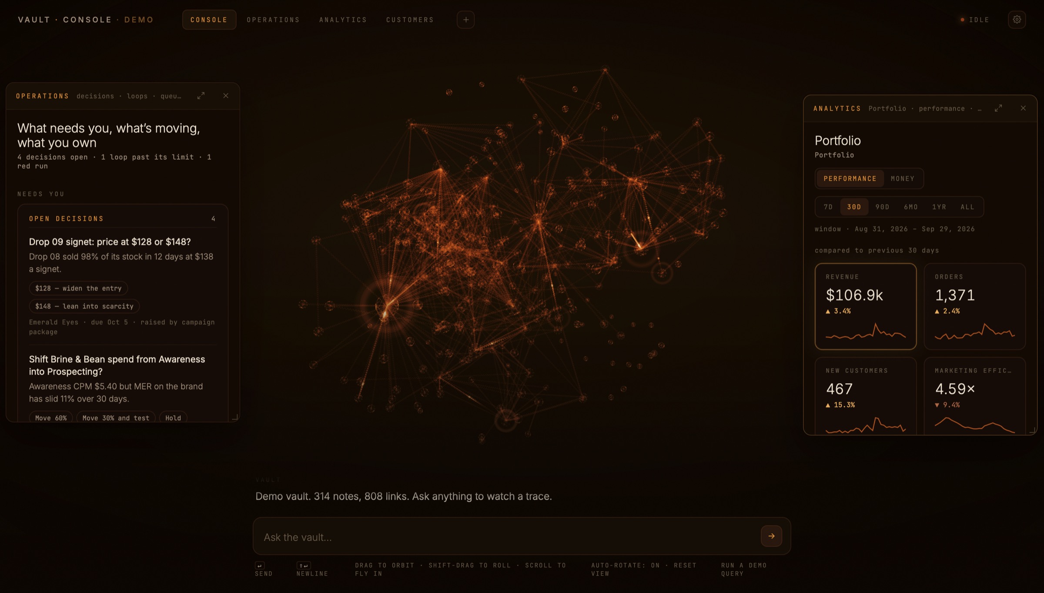Add a new tab with plus button
Screen dimensions: 1044x593
465,20
